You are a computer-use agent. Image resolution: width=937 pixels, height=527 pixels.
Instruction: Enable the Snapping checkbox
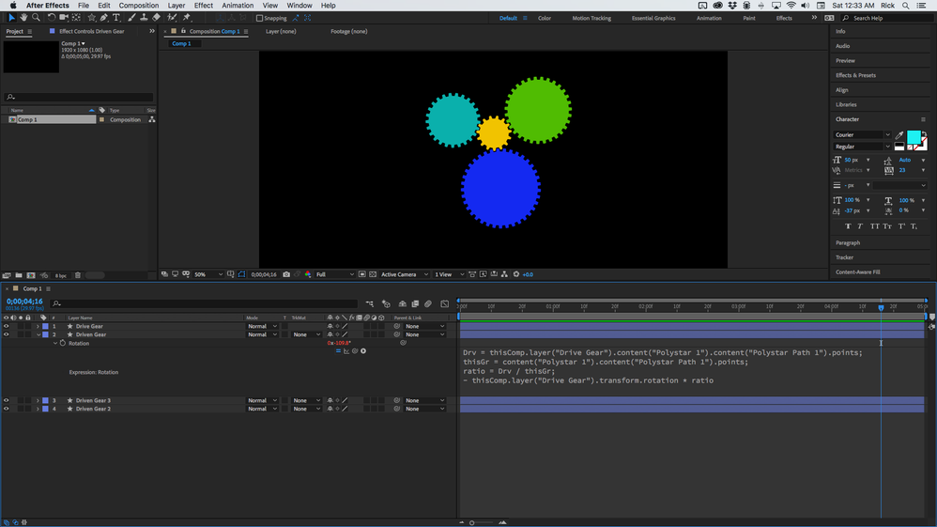click(259, 18)
